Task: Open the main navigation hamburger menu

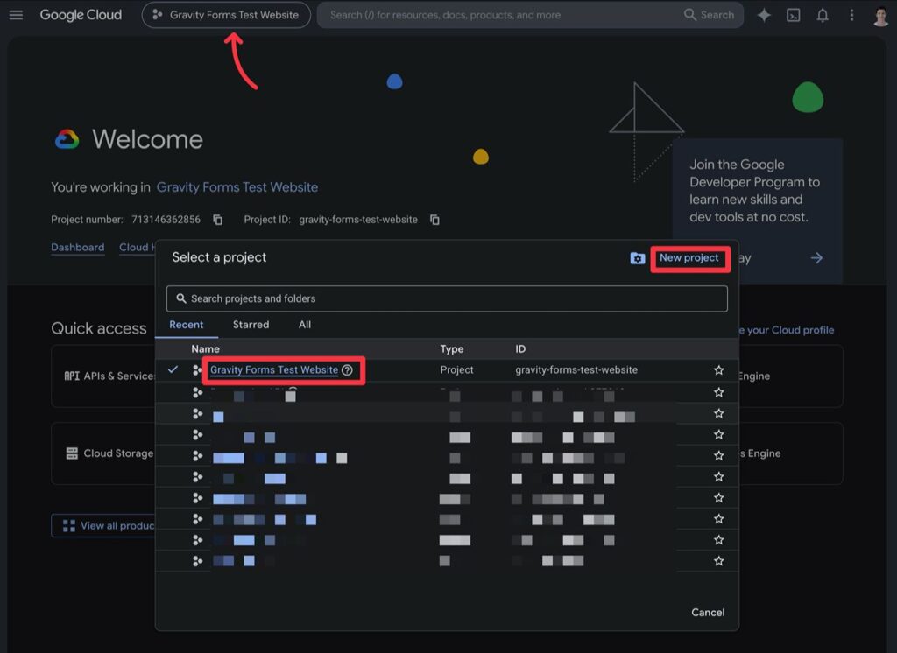Action: pyautogui.click(x=16, y=15)
